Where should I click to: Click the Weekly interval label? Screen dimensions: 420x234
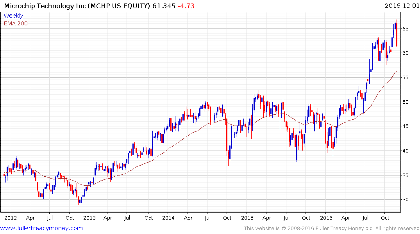coord(13,16)
